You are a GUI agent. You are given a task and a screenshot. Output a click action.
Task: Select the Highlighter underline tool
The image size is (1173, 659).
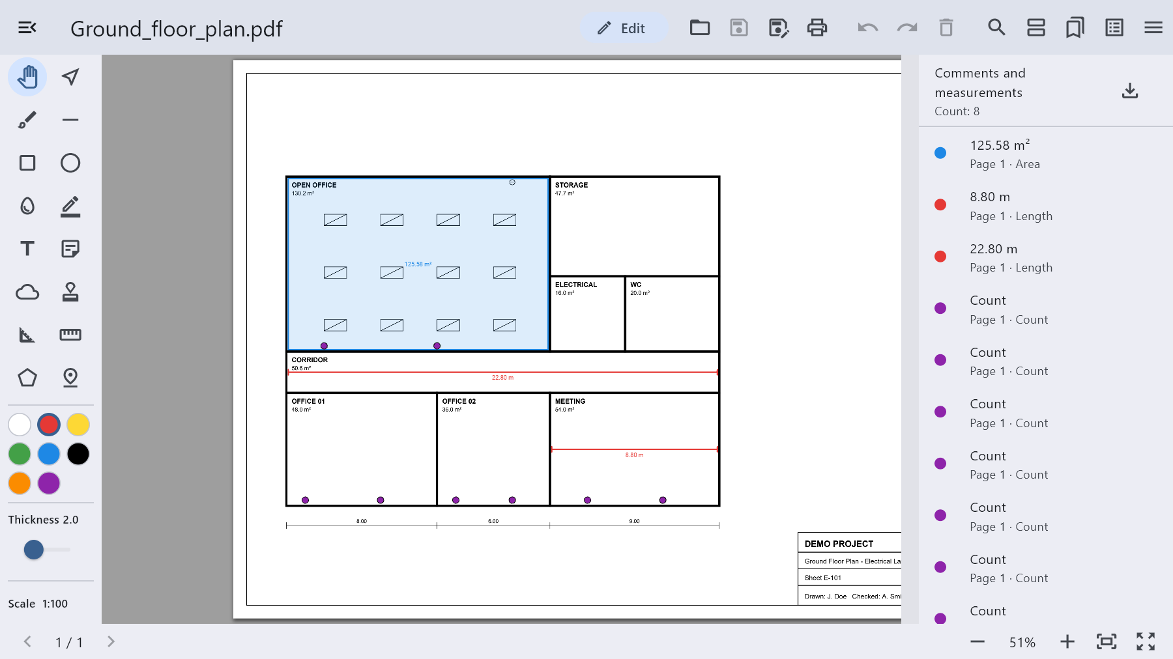pos(70,206)
